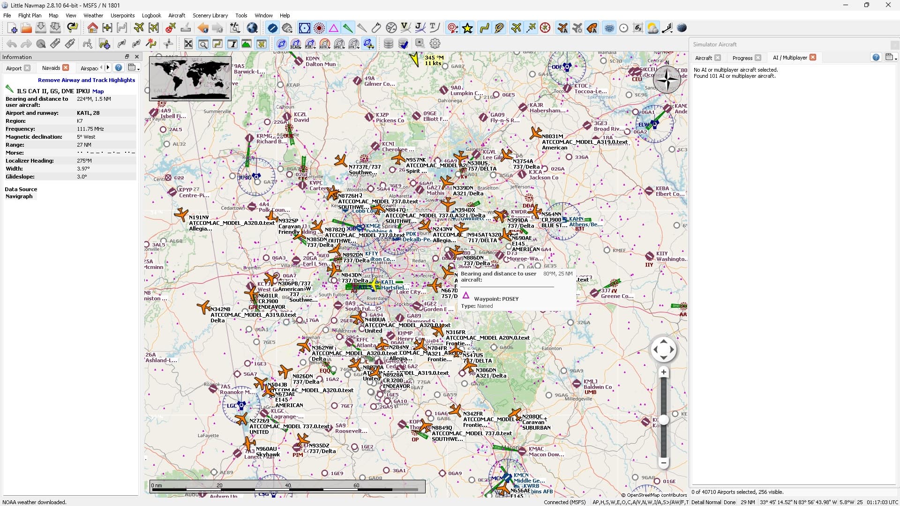Expand the RSTR restricted airspaces dropdown
This screenshot has width=900, height=506.
(324, 44)
